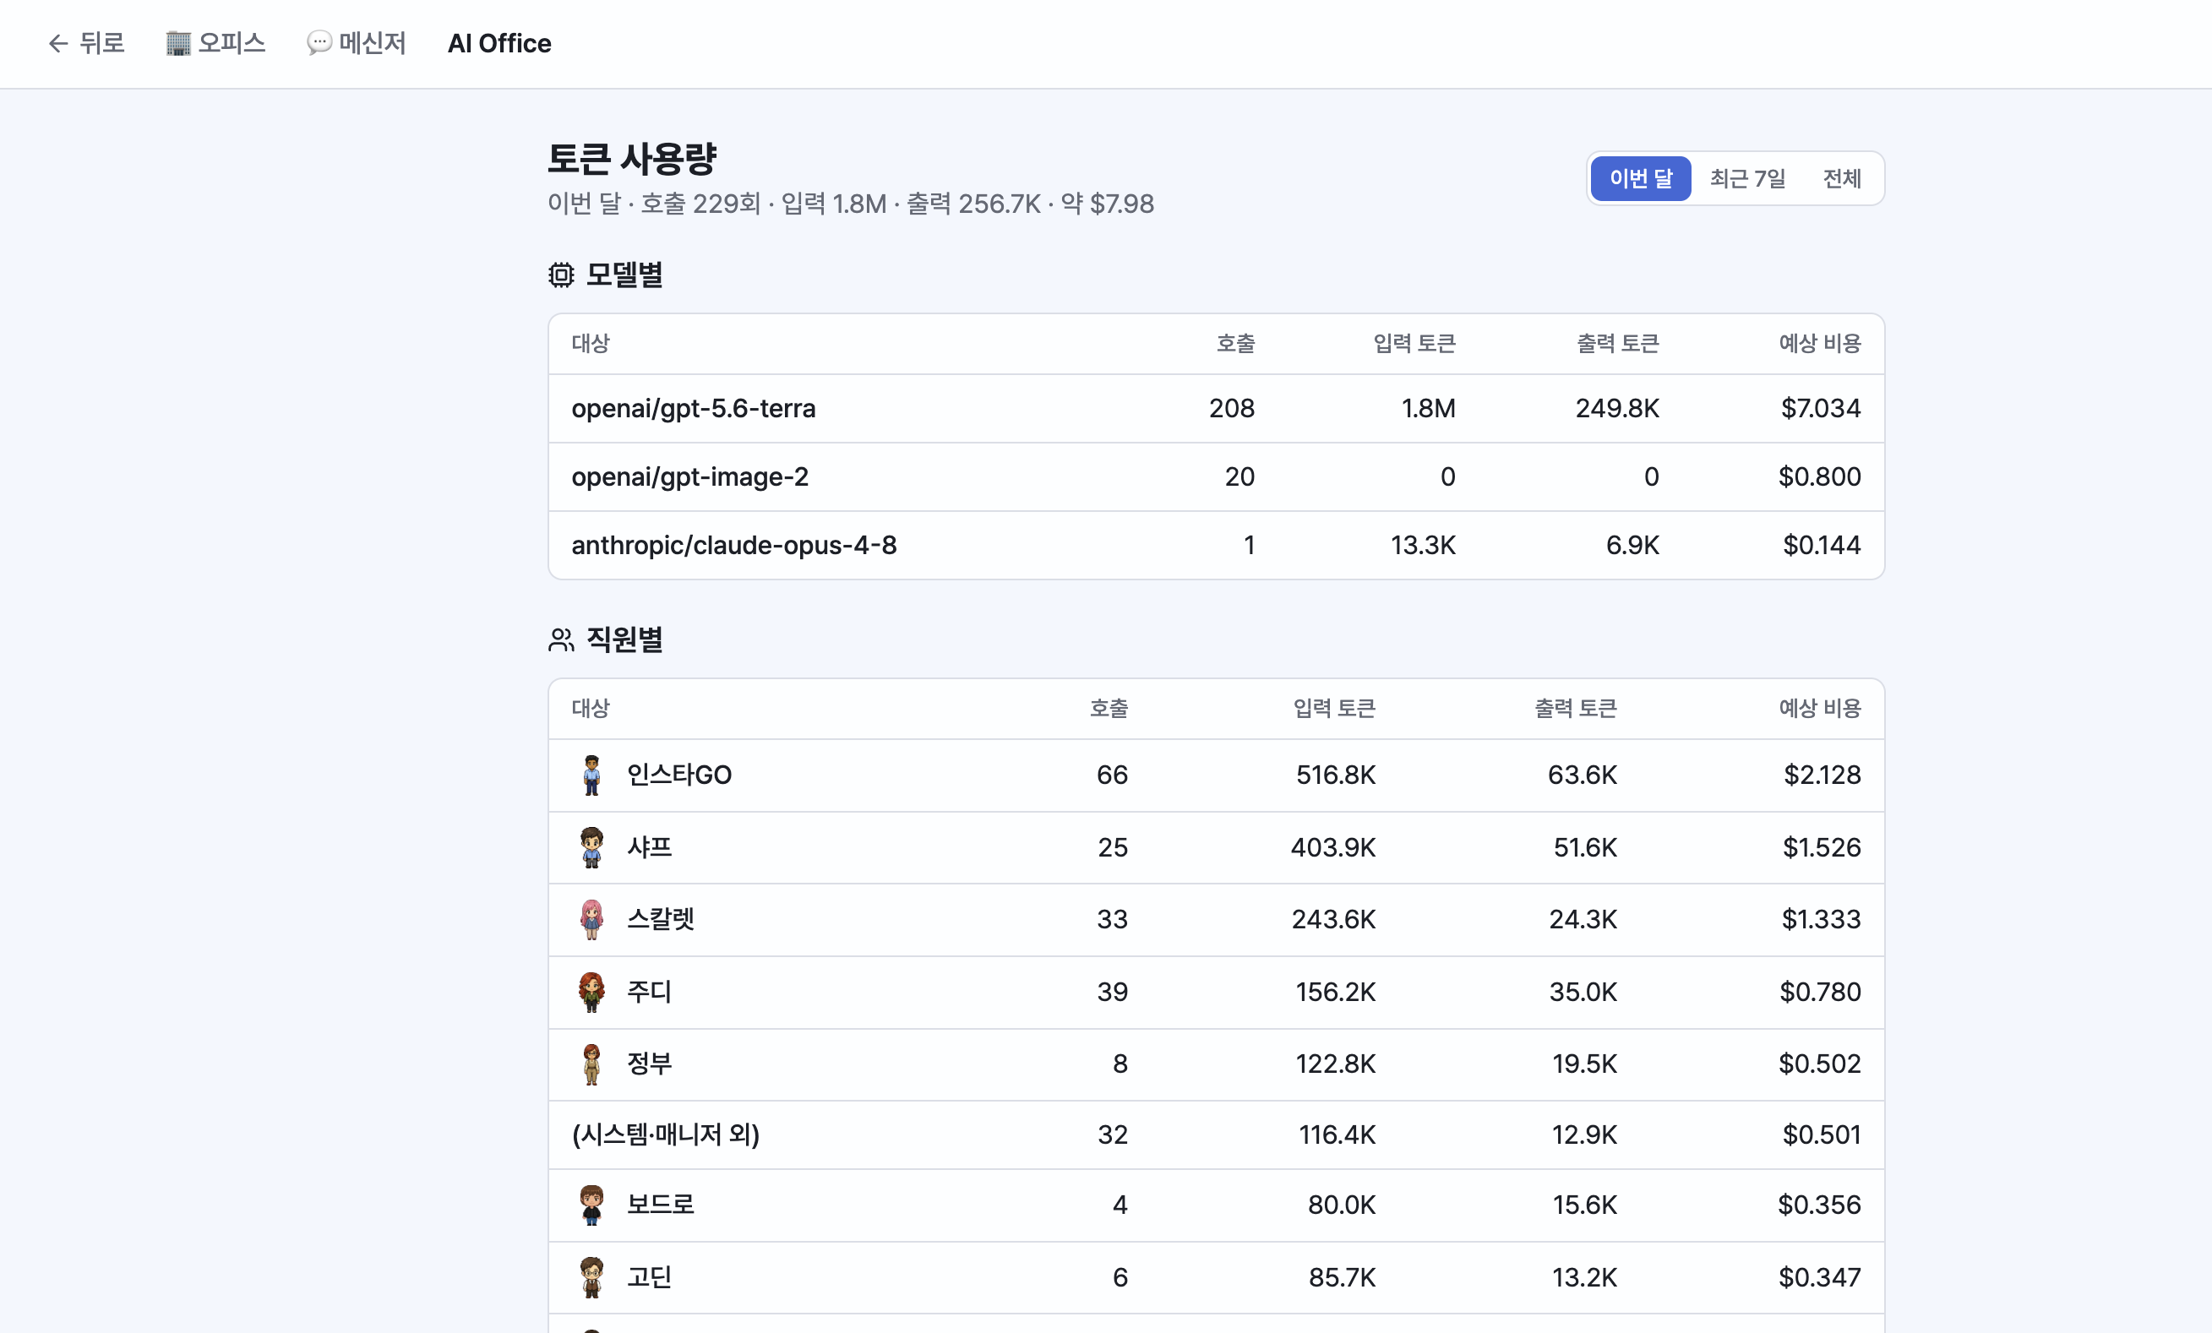Viewport: 2212px width, 1333px height.
Task: Click the $0.356 cost value
Action: (x=1820, y=1205)
